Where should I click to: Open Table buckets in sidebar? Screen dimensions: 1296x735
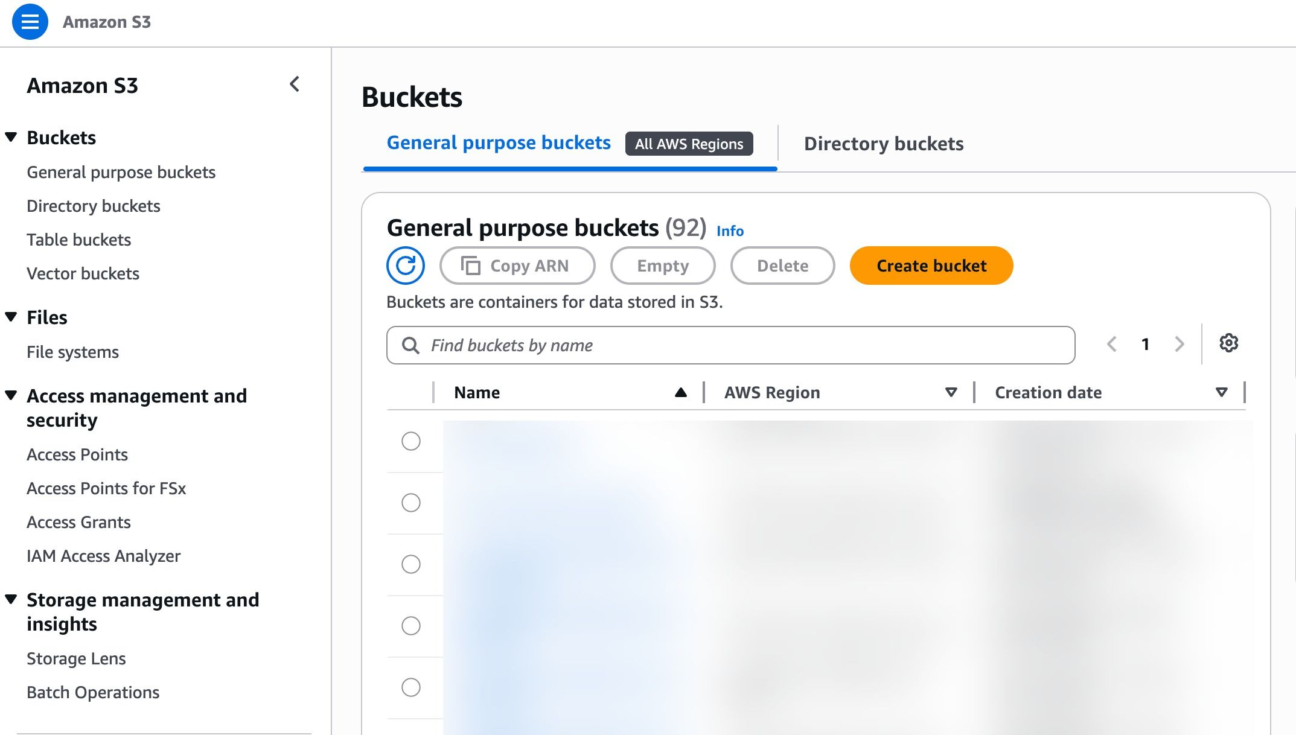point(79,240)
